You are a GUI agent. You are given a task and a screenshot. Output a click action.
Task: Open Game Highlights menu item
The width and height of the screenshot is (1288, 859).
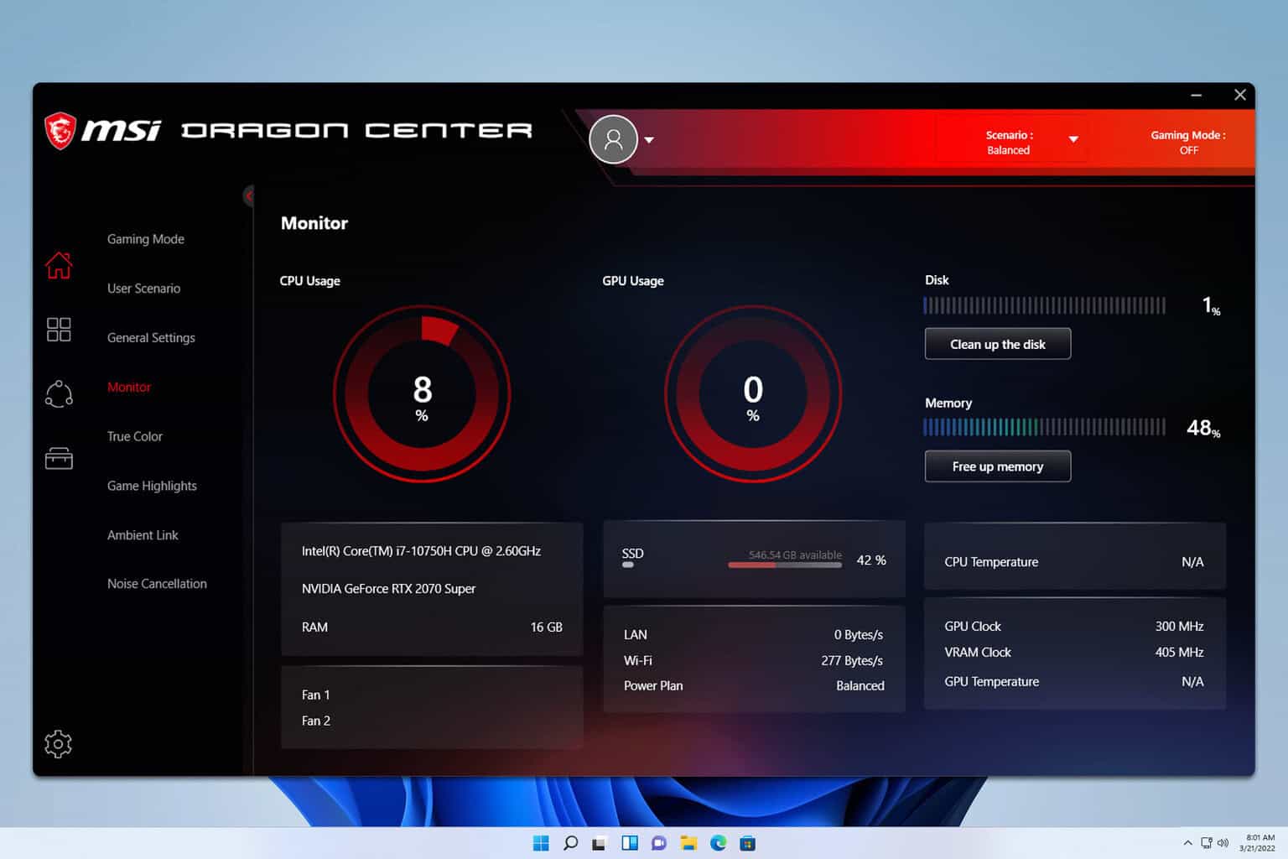(x=152, y=486)
